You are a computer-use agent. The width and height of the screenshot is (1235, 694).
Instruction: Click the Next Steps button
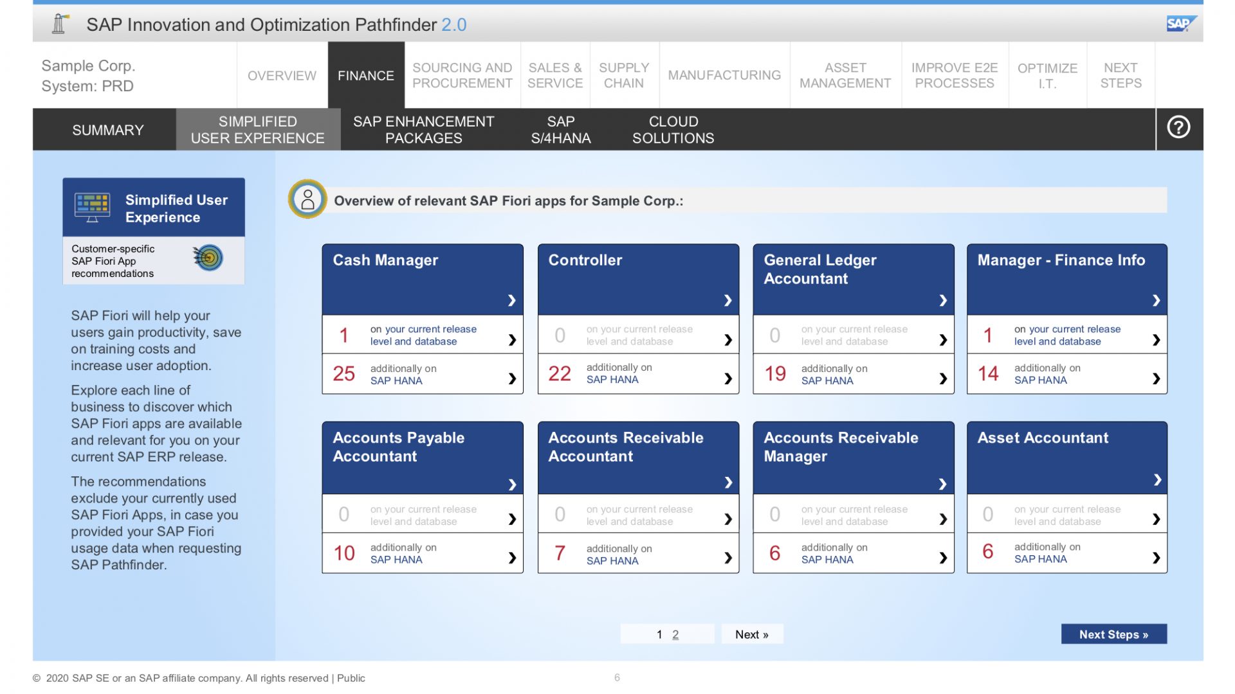[1113, 634]
